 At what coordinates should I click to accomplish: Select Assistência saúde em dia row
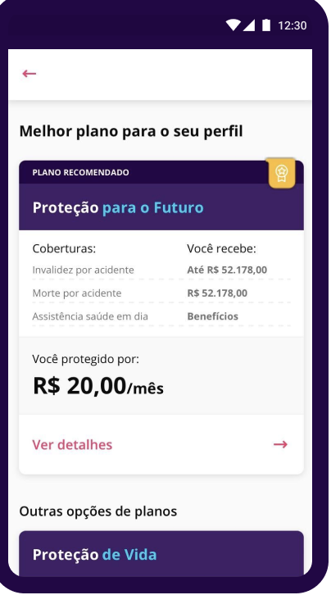[161, 316]
